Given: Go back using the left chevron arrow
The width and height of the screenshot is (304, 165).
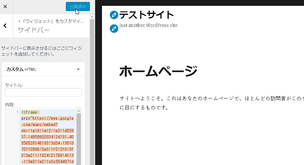Looking at the screenshot, I should [5, 26].
